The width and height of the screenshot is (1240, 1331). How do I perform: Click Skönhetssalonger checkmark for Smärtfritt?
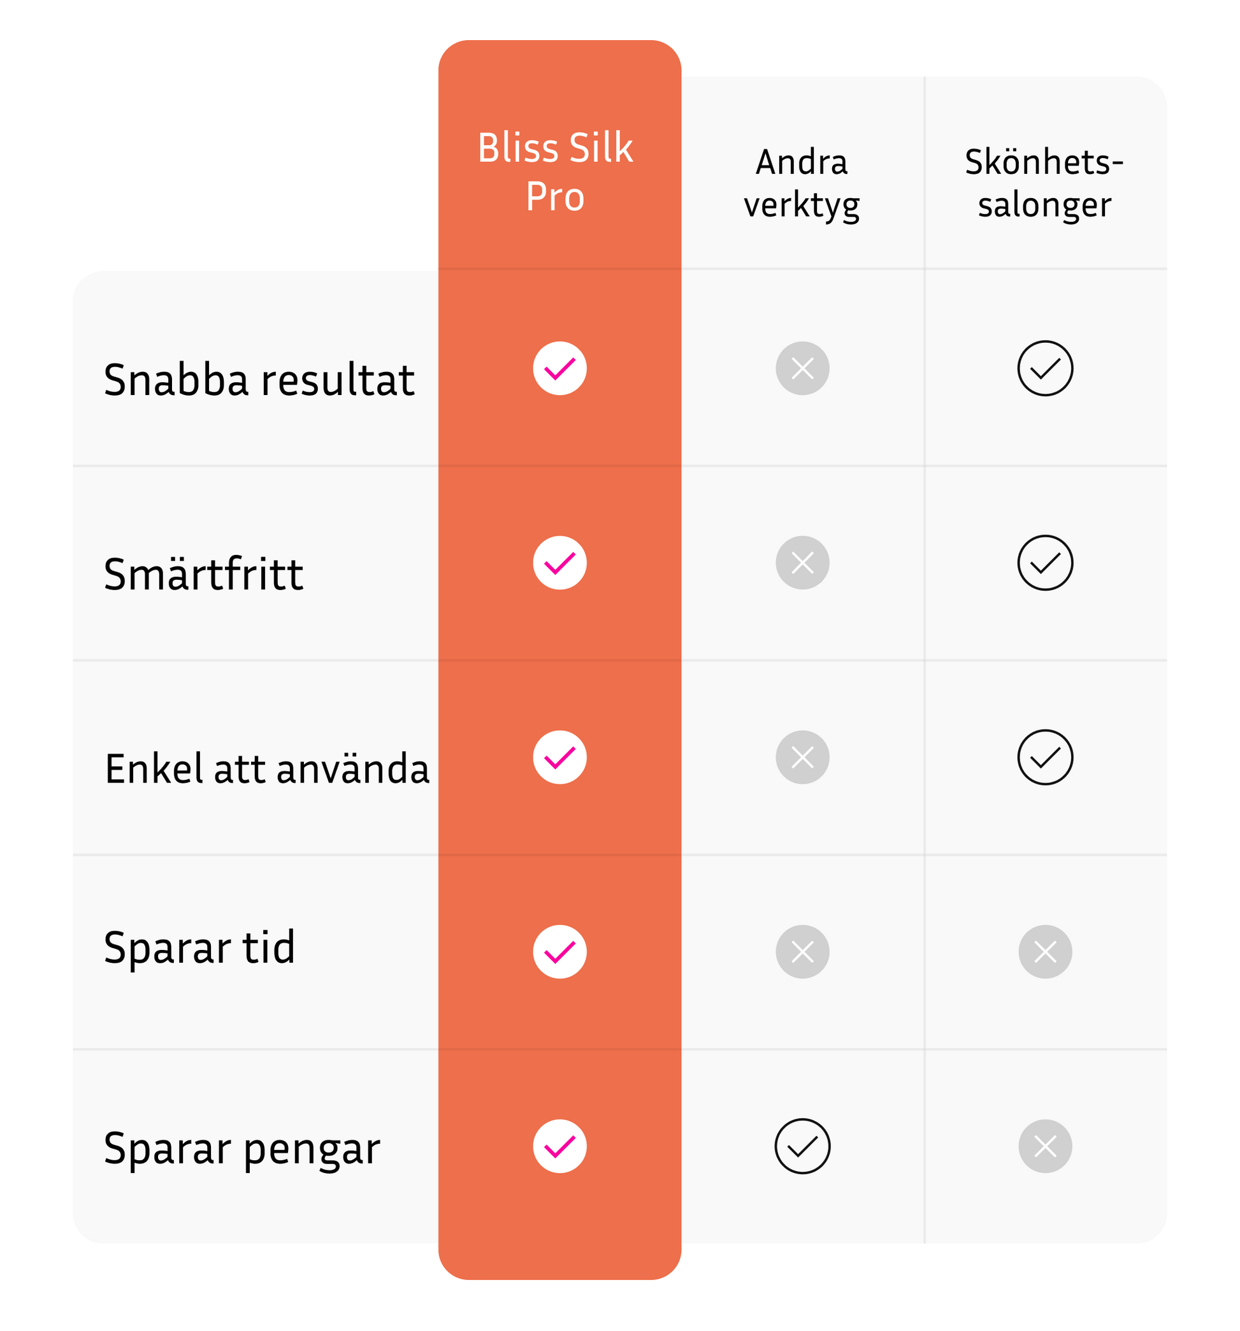pos(1044,563)
